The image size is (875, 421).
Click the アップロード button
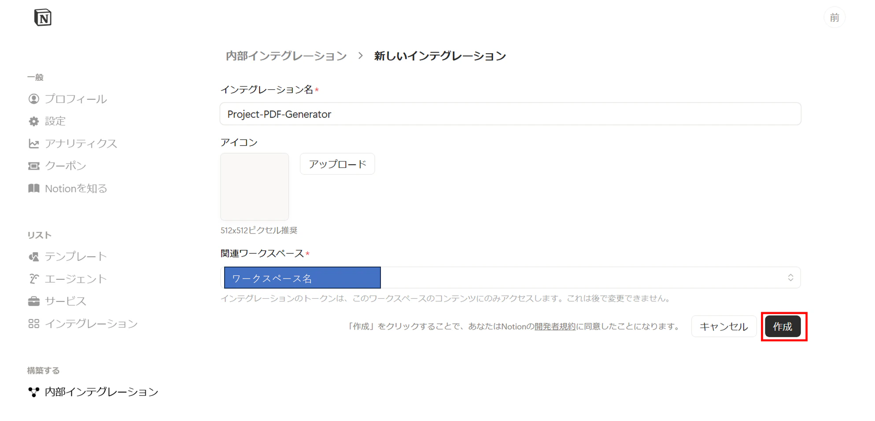click(x=337, y=164)
